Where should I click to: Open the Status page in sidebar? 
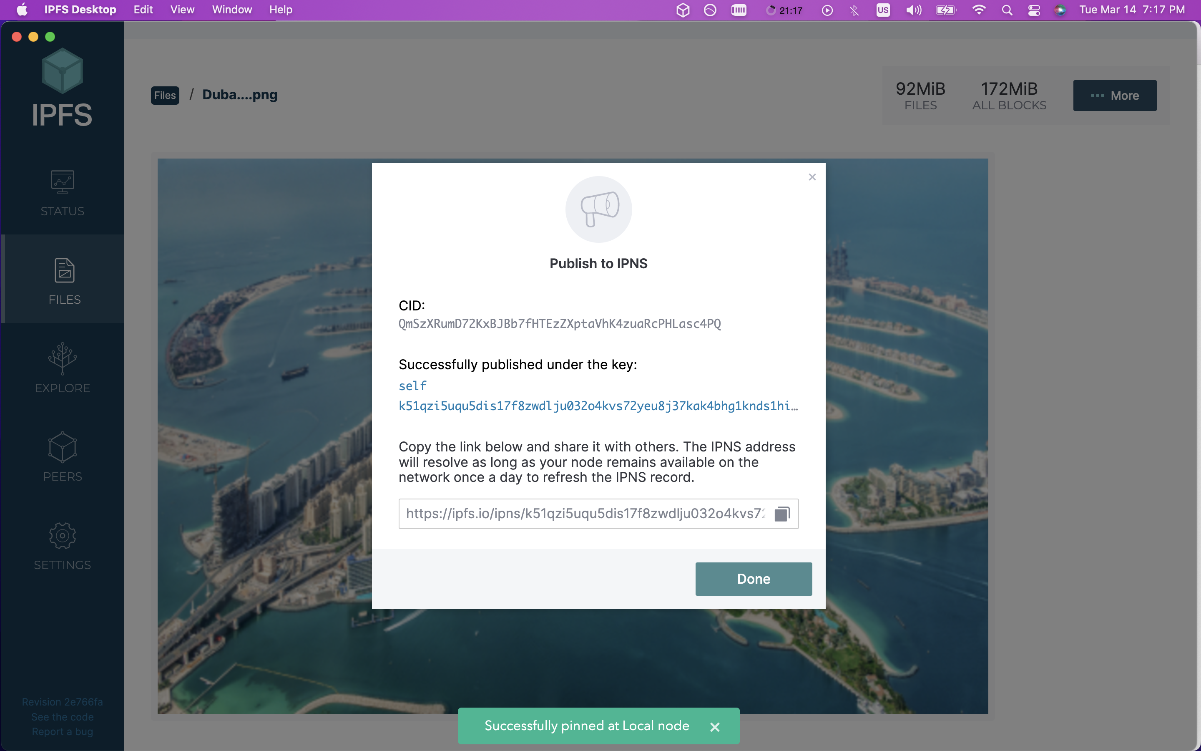coord(63,193)
